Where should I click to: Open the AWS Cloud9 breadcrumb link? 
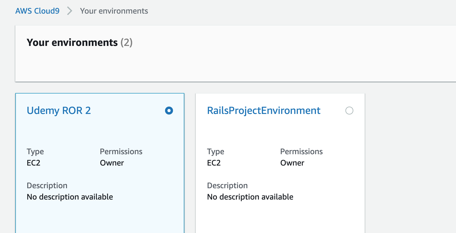(37, 11)
